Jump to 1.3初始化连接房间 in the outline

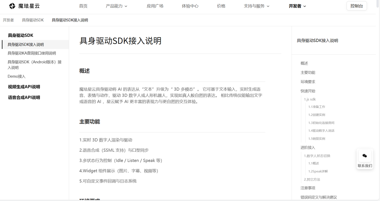pos(321,123)
